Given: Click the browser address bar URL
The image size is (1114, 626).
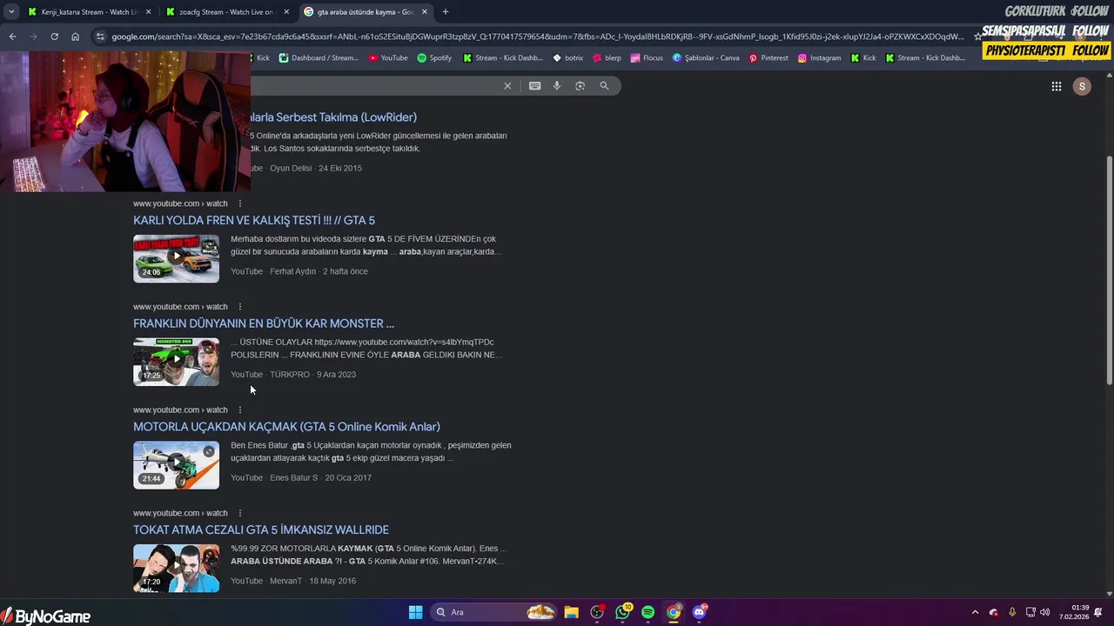Looking at the screenshot, I should 537,37.
